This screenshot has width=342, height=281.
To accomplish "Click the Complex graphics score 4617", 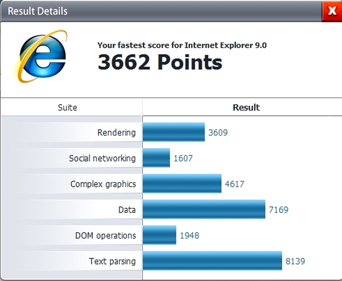I will coord(234,184).
